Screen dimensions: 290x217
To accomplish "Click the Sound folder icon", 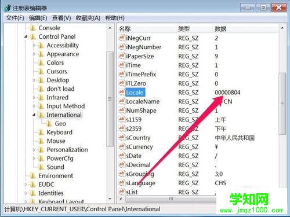I will pyautogui.click(x=41, y=167).
